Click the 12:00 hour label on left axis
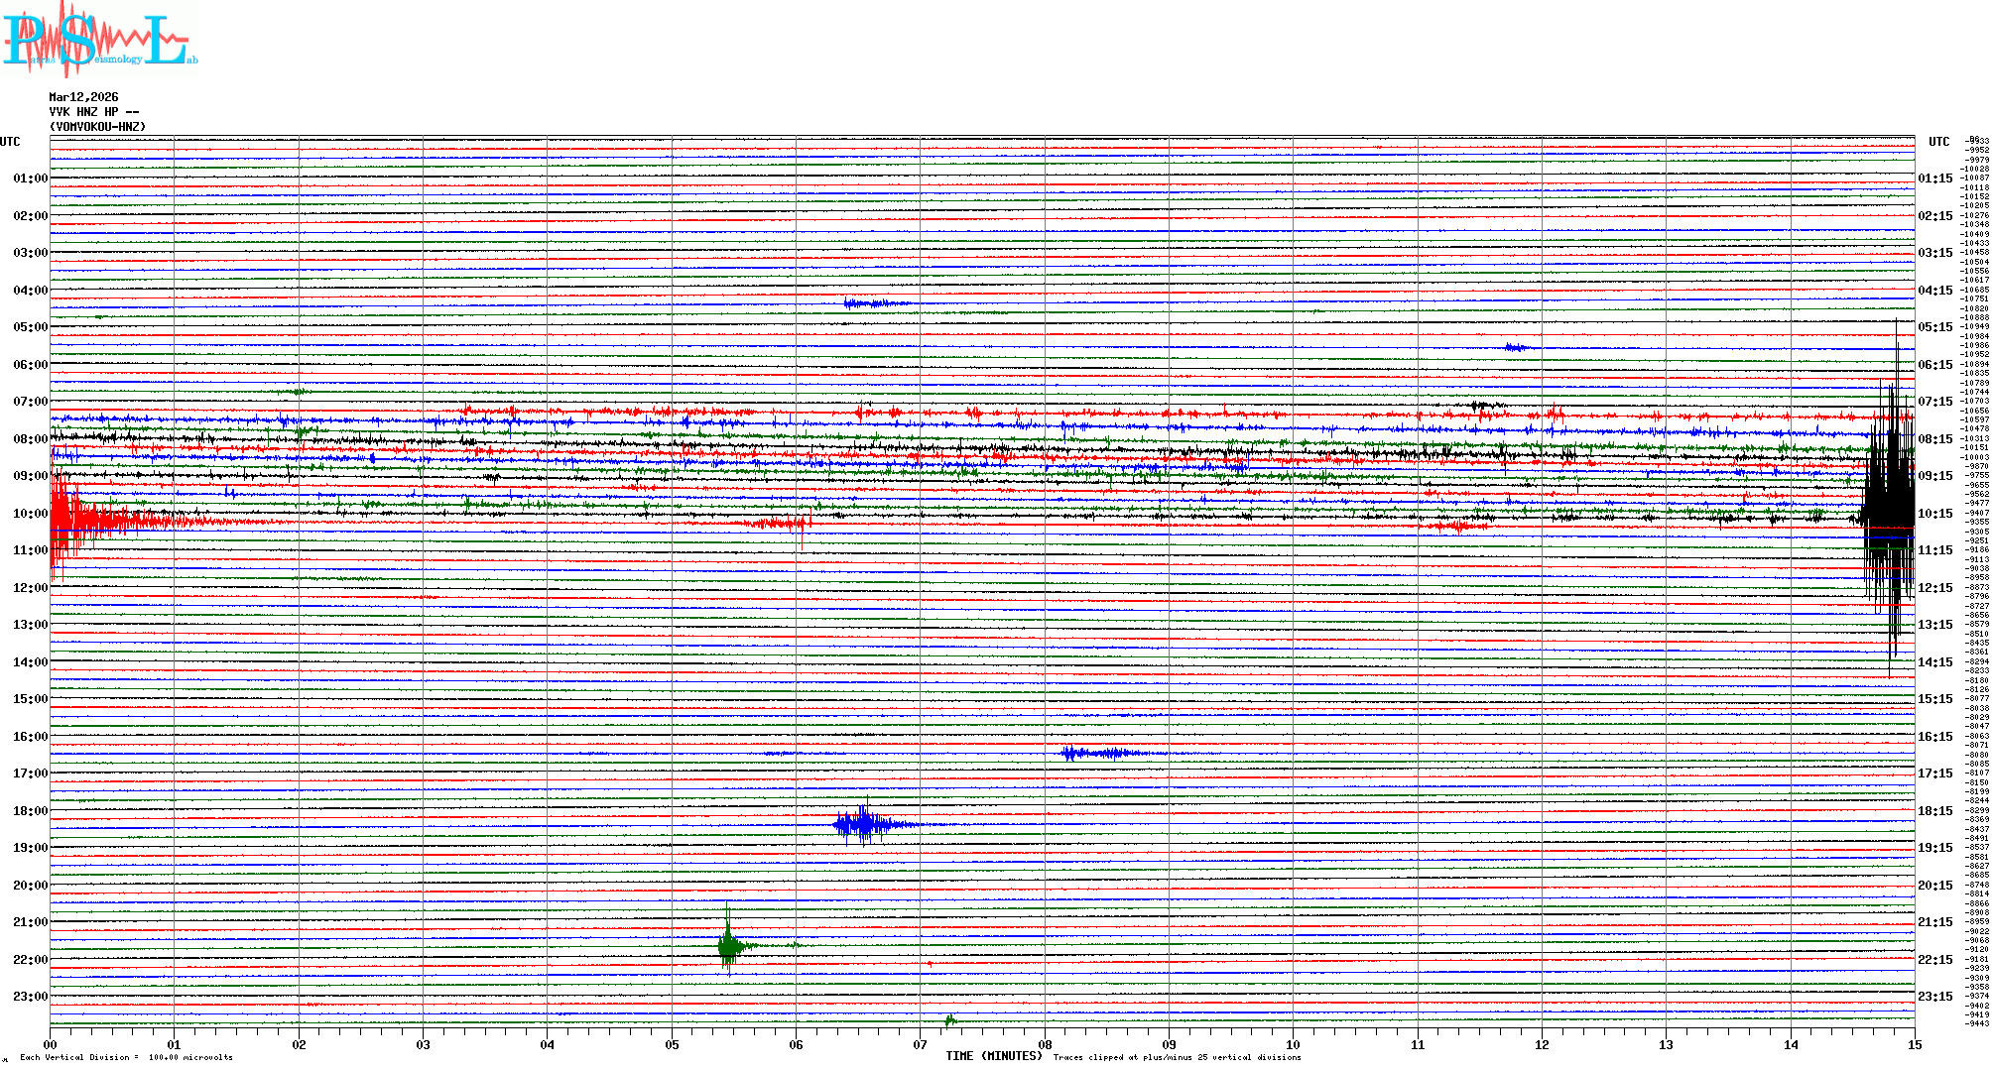 pos(30,588)
